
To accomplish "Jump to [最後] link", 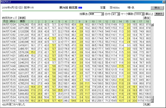I will point(147,18).
